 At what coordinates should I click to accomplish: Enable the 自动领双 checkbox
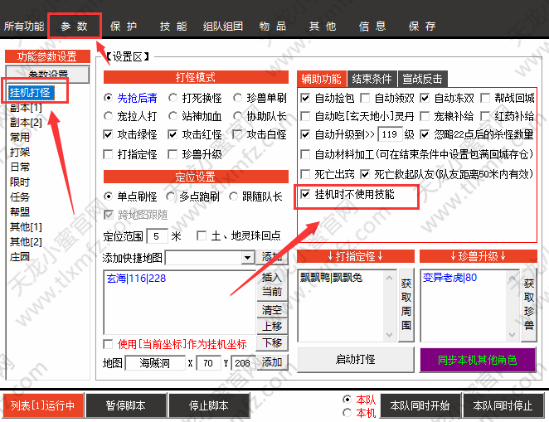tap(365, 98)
